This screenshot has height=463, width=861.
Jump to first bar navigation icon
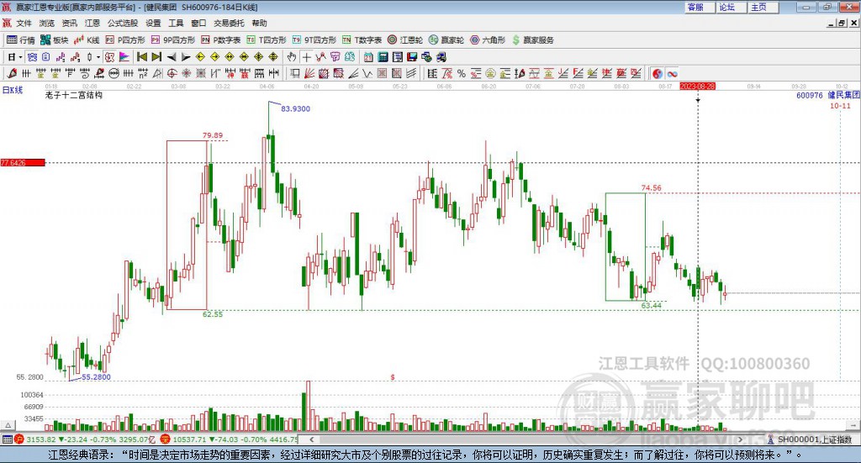pyautogui.click(x=141, y=56)
